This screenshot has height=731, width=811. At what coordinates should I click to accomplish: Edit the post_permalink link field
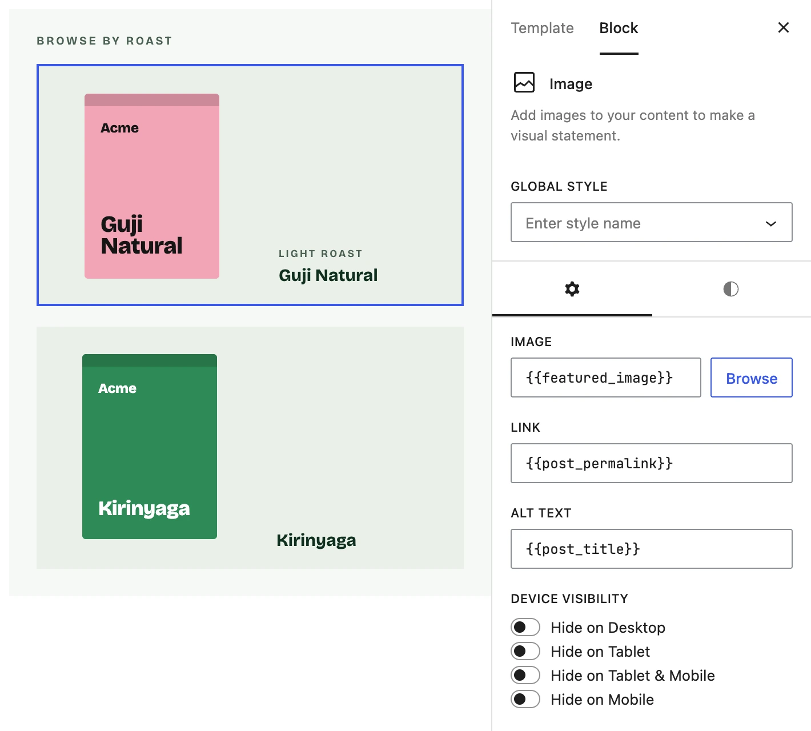click(652, 463)
